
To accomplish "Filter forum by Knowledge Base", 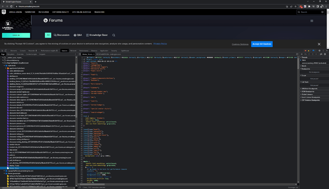I will click(97, 35).
